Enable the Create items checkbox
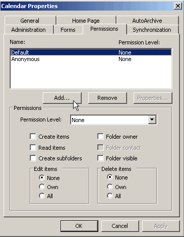The height and width of the screenshot is (237, 184). [x=33, y=137]
